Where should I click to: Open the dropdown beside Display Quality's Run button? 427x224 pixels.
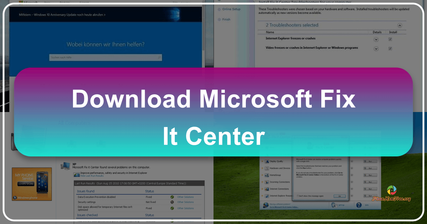click(352, 161)
